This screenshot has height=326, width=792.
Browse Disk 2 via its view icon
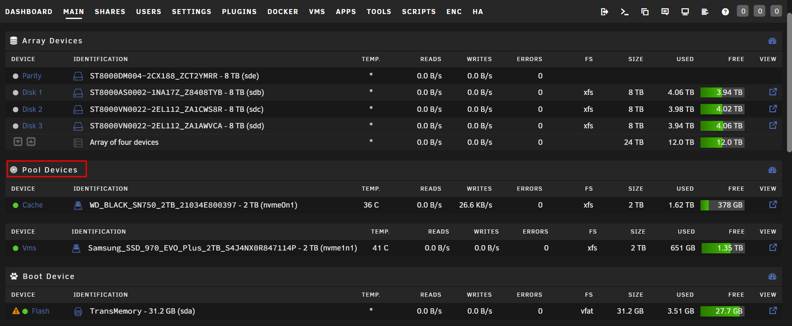[x=773, y=109]
